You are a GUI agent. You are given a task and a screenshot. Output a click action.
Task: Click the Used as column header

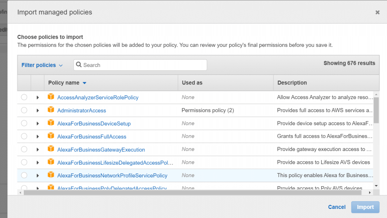[x=192, y=83]
